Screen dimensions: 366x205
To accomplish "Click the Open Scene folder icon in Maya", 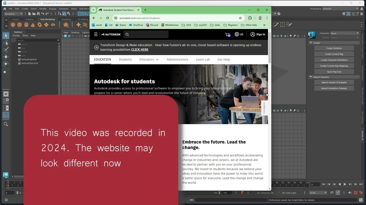I will (x=34, y=14).
